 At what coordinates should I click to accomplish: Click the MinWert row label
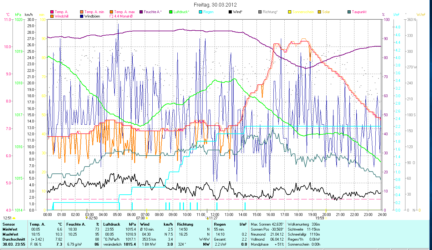(10, 229)
